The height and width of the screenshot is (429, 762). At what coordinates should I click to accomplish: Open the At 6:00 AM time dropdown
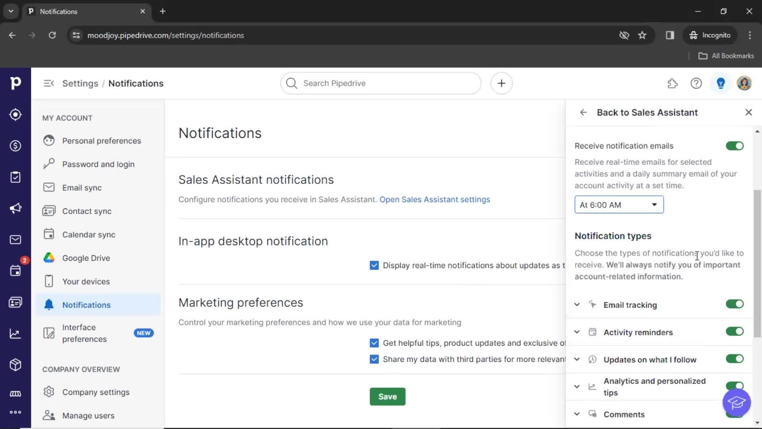pos(619,205)
